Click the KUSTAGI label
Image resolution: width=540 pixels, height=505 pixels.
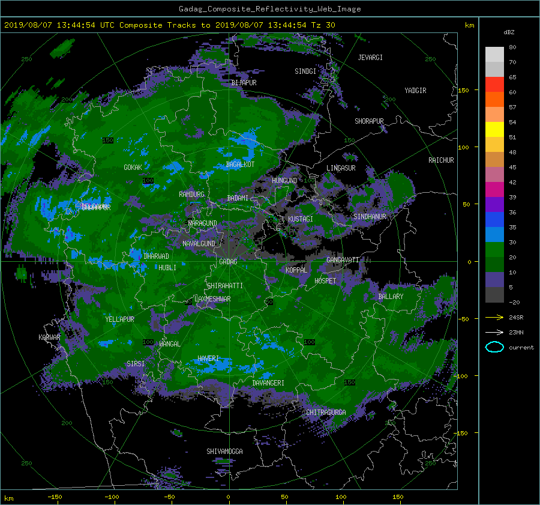(x=301, y=219)
